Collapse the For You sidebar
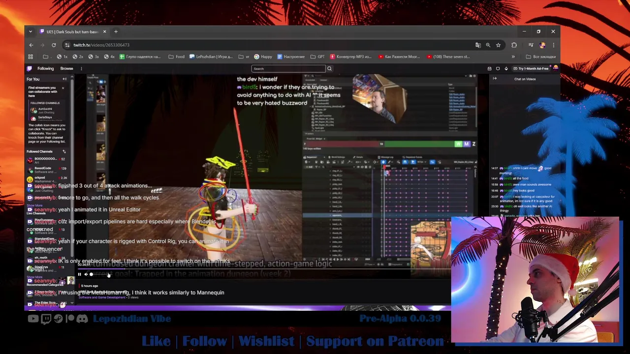 (x=64, y=79)
